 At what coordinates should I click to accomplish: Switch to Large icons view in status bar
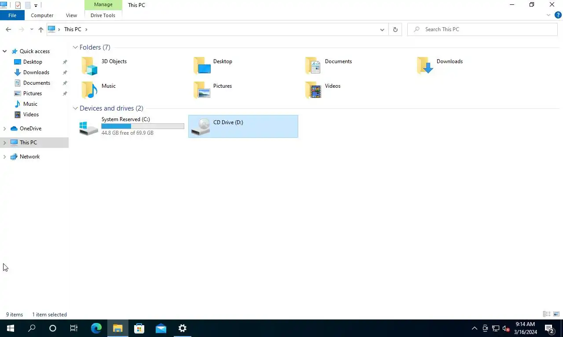(556, 314)
